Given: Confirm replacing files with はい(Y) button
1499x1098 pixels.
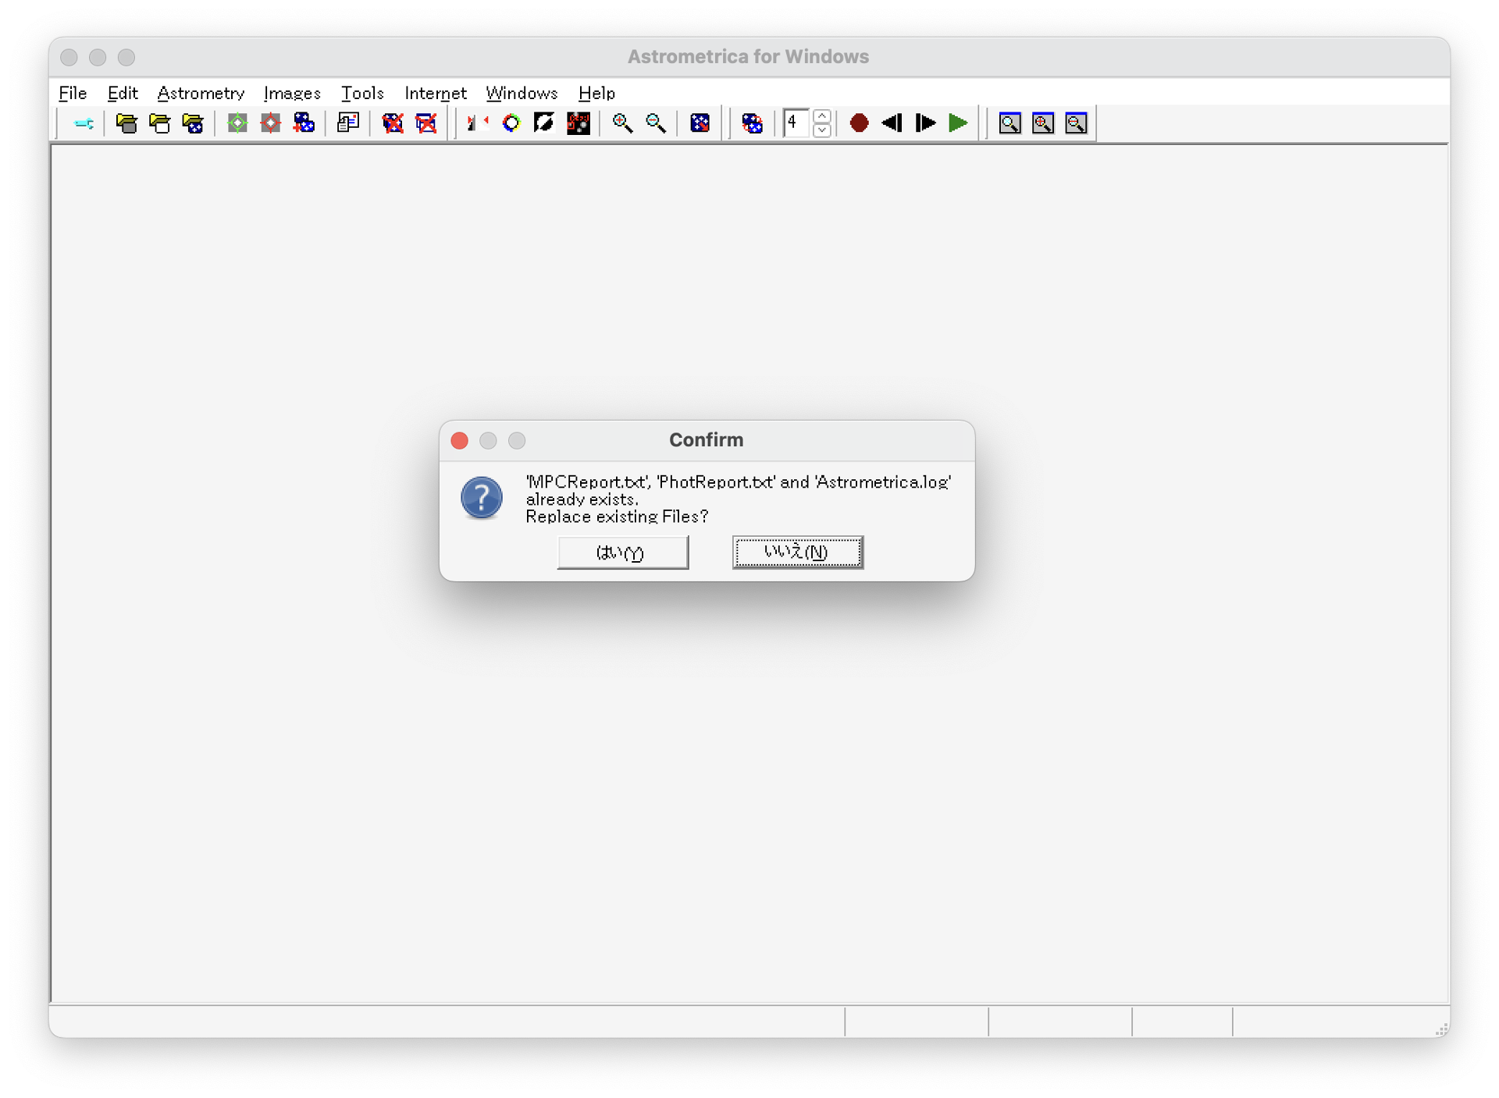Looking at the screenshot, I should point(622,553).
